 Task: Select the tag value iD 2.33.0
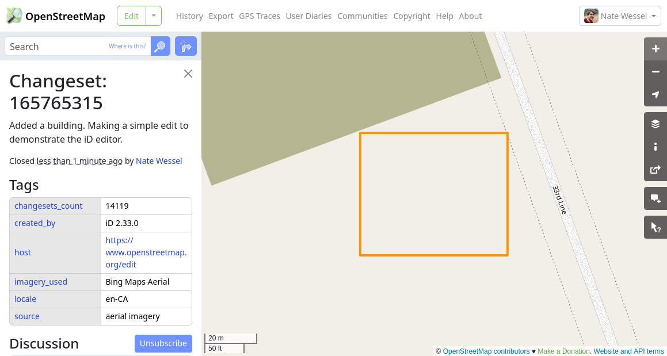(122, 223)
